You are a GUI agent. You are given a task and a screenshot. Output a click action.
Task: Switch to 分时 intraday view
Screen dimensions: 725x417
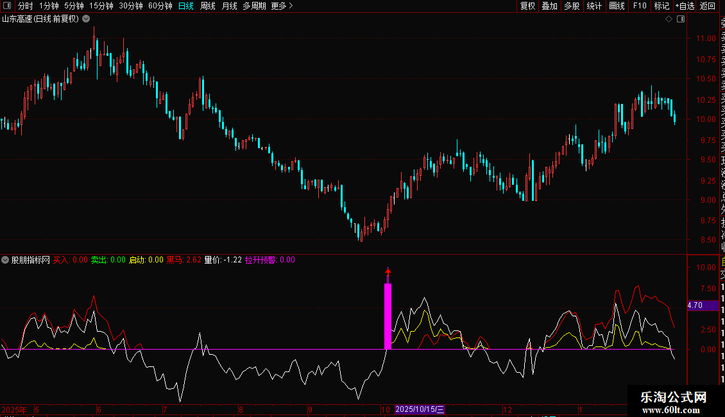tap(26, 6)
